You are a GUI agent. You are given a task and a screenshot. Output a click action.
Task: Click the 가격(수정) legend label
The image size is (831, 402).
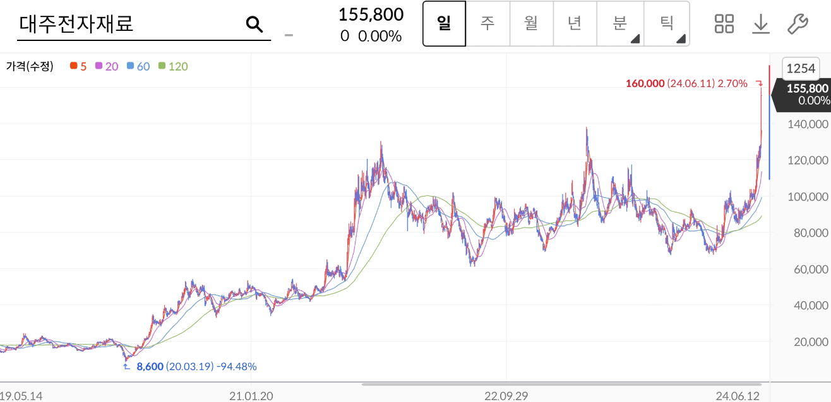pos(30,66)
